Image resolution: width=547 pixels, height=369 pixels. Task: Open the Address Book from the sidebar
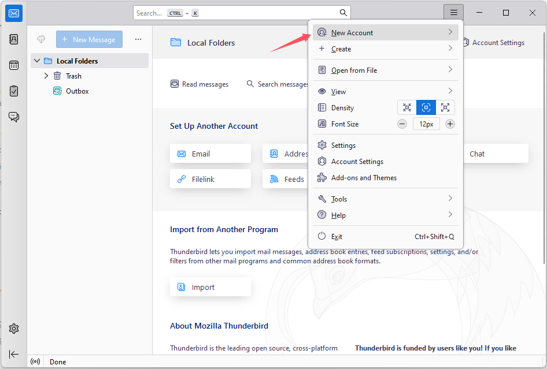[13, 39]
